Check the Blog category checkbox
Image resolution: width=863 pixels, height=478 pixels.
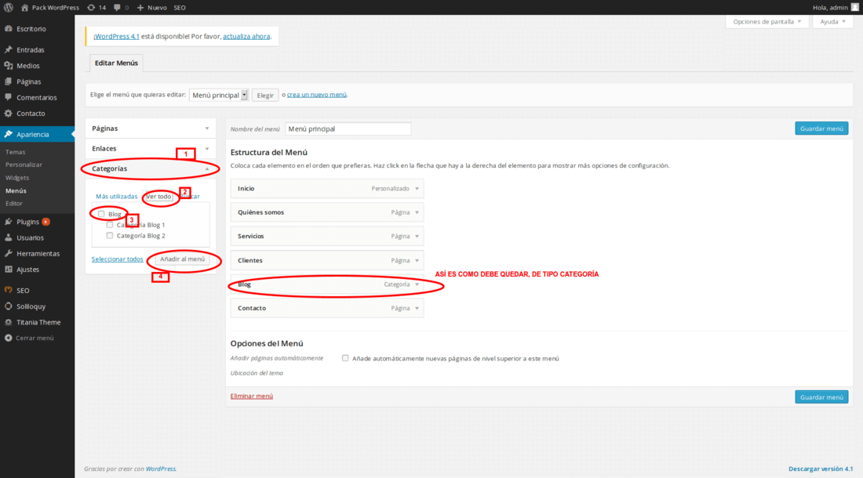tap(101, 214)
